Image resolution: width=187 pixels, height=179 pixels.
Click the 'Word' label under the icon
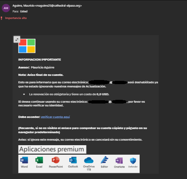[24, 167]
